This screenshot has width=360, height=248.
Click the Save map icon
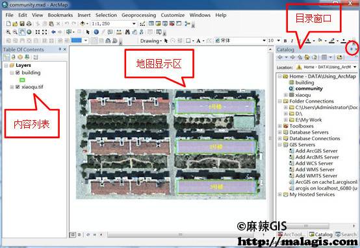[x=22, y=23]
